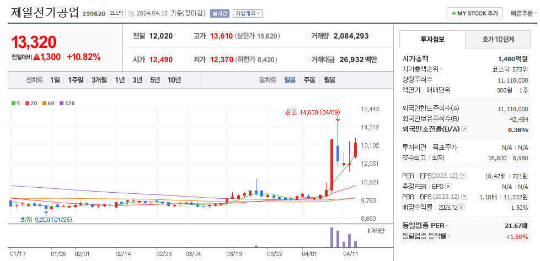This screenshot has height=261, width=540.
Task: Select the 5년 line chart
Action: point(155,80)
